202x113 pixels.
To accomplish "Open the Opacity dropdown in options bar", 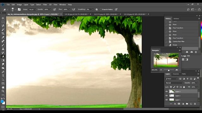I will tap(50, 9).
